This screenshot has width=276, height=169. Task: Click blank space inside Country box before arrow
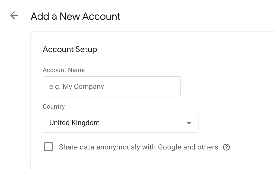pyautogui.click(x=143, y=123)
